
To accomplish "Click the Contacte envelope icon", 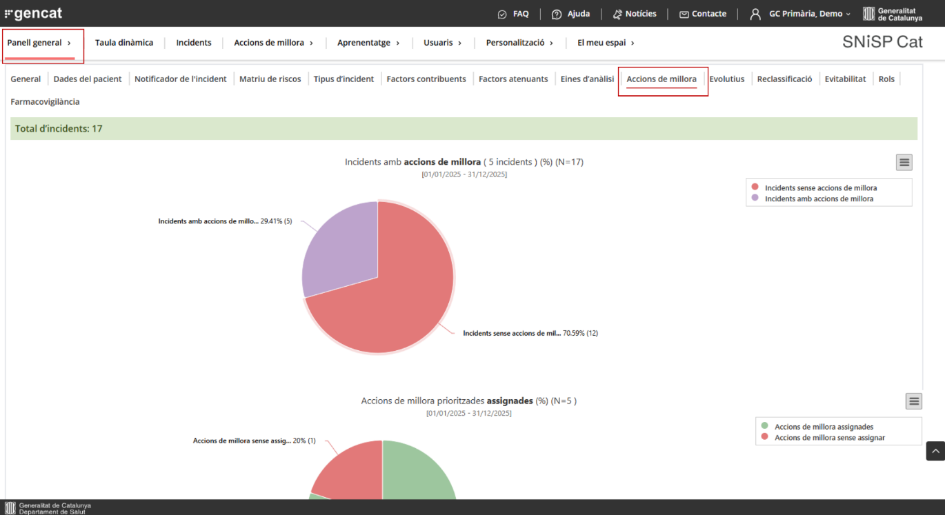I will [x=684, y=14].
